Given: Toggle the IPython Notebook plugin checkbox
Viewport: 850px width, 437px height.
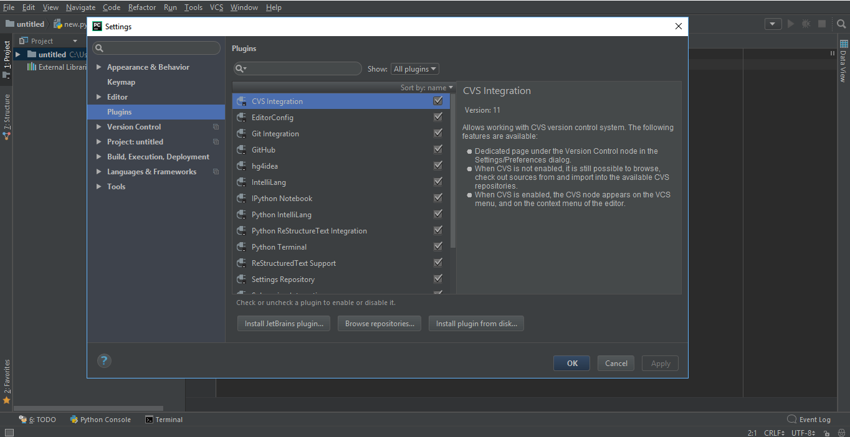Looking at the screenshot, I should [437, 197].
